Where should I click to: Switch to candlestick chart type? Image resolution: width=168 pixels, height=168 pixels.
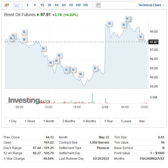coord(7,5)
